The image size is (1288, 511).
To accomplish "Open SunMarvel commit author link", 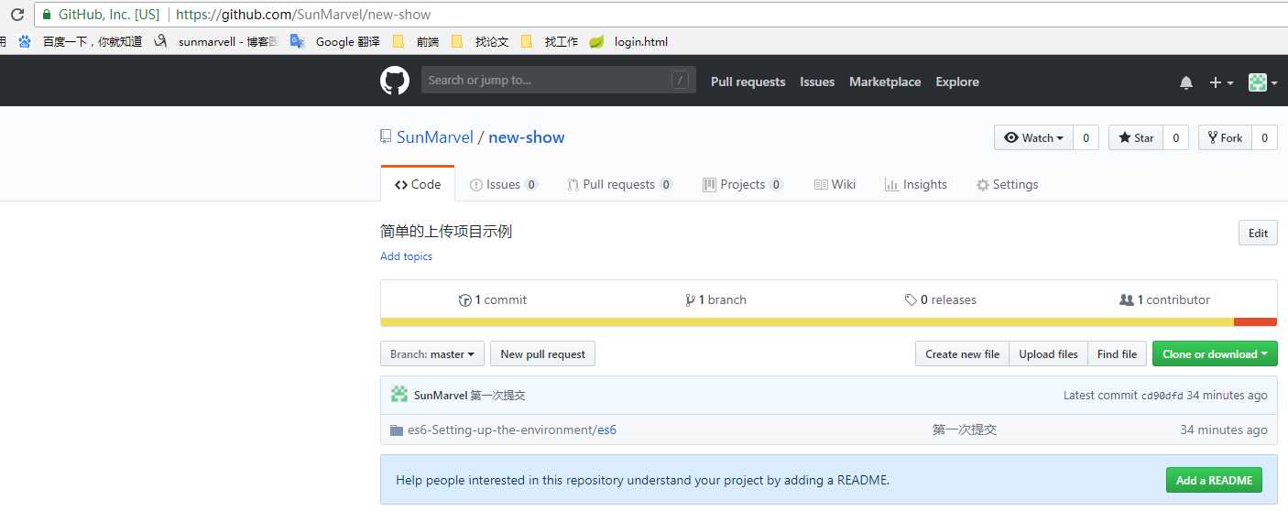I will (440, 396).
